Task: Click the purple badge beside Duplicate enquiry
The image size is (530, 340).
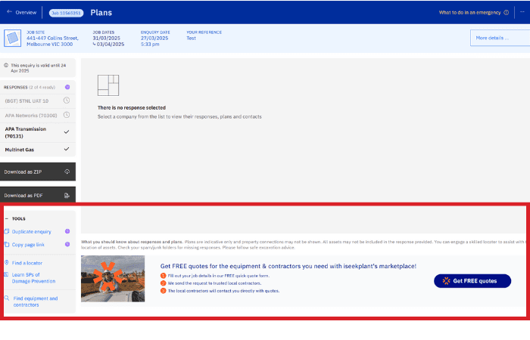Action: pyautogui.click(x=67, y=232)
